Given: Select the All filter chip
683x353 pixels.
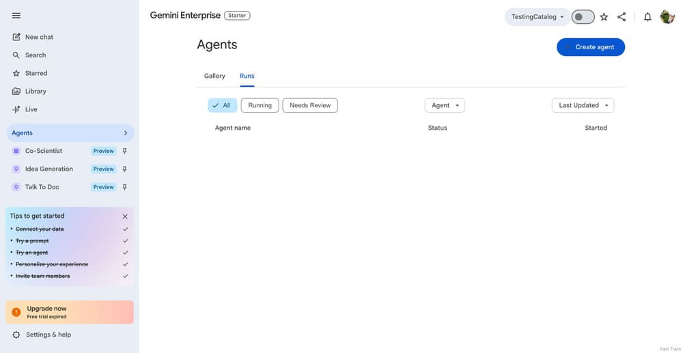Looking at the screenshot, I should [x=222, y=105].
